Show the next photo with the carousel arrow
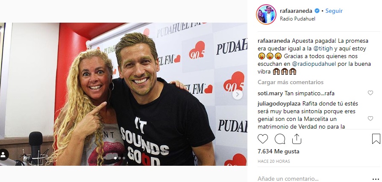 pyautogui.click(x=237, y=94)
